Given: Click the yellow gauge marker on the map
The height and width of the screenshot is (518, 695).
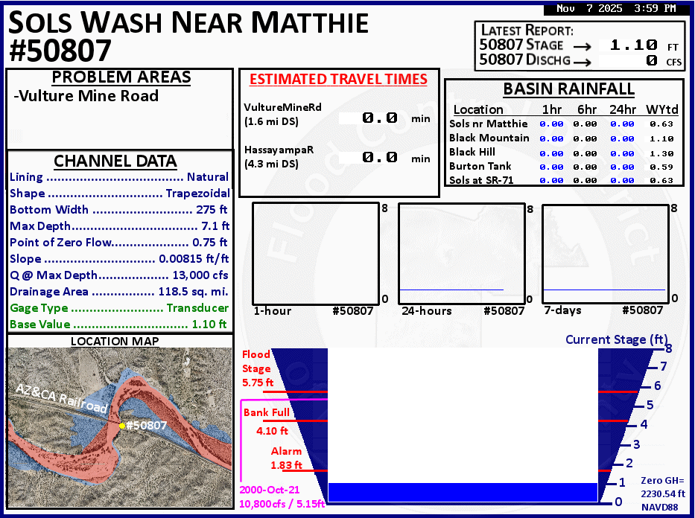Looking at the screenshot, I should coord(121,425).
